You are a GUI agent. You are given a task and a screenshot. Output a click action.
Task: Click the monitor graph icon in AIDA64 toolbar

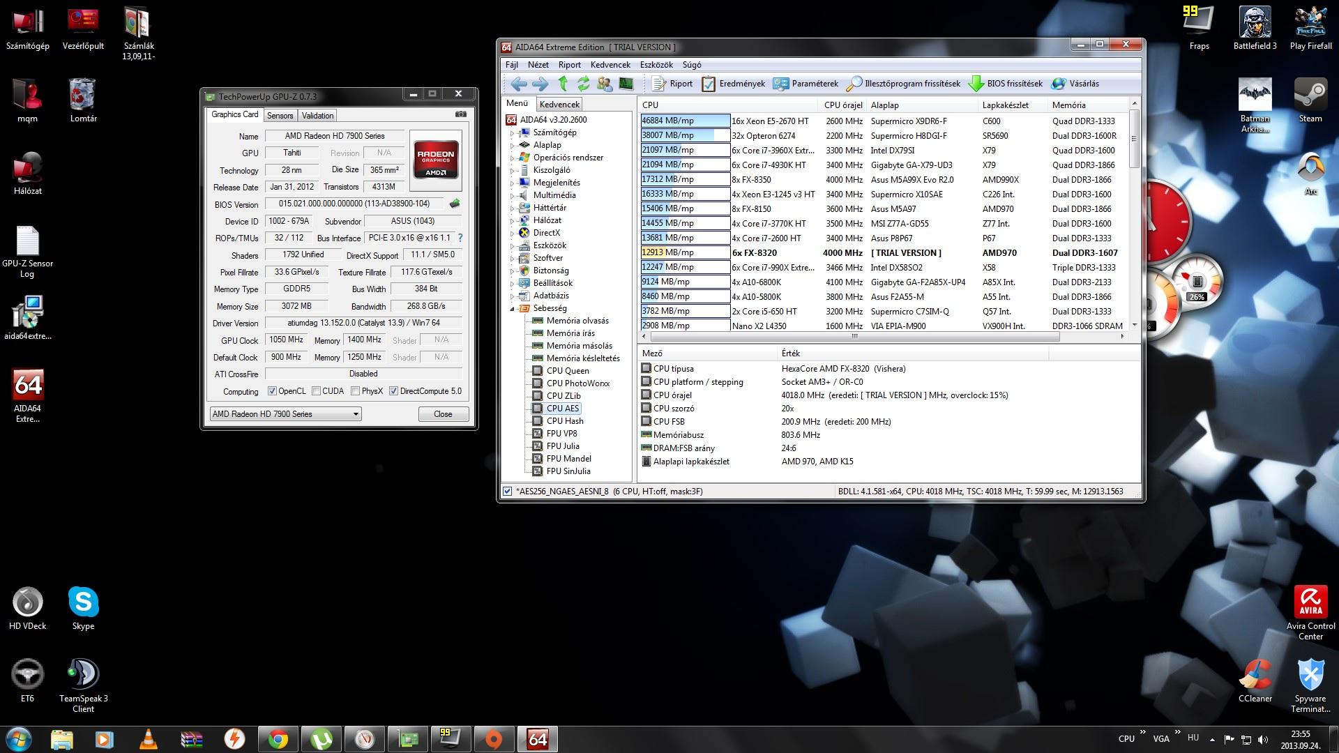[x=626, y=84]
